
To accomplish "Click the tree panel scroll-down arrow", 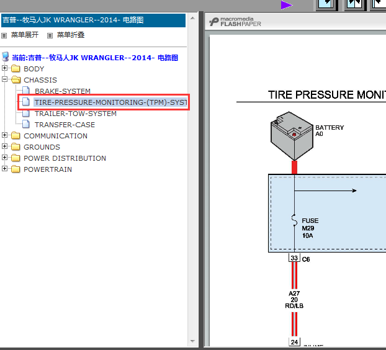I will (x=193, y=341).
